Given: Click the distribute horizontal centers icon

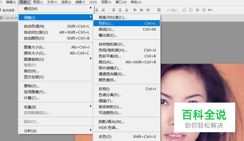Looking at the screenshot, I should pos(141,10).
